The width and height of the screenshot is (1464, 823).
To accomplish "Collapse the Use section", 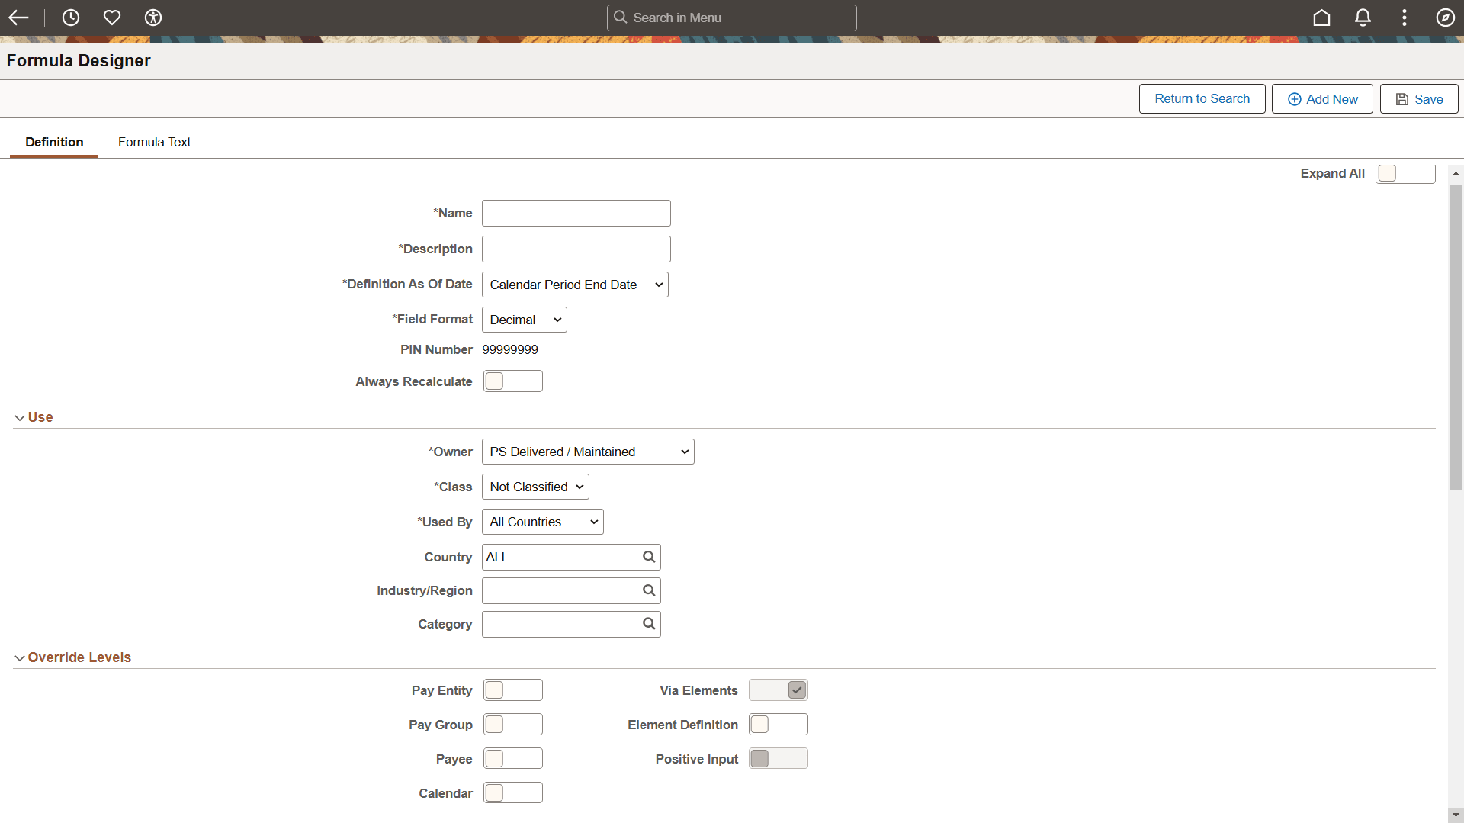I will click(18, 416).
